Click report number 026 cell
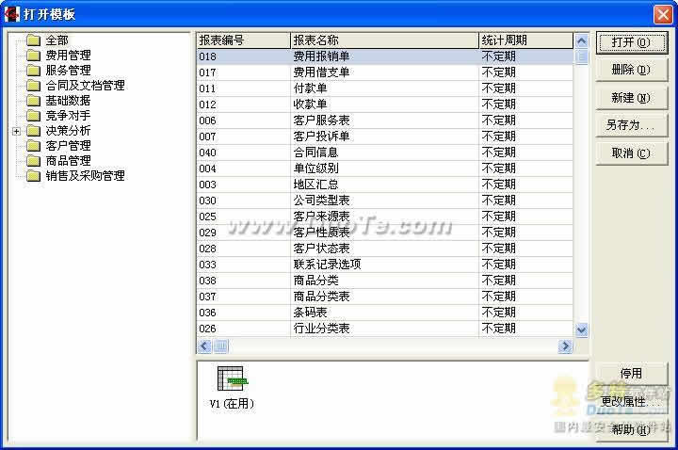The width and height of the screenshot is (678, 450). pos(243,329)
